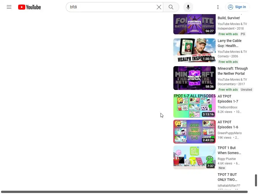Clear the search query with X

(x=159, y=7)
